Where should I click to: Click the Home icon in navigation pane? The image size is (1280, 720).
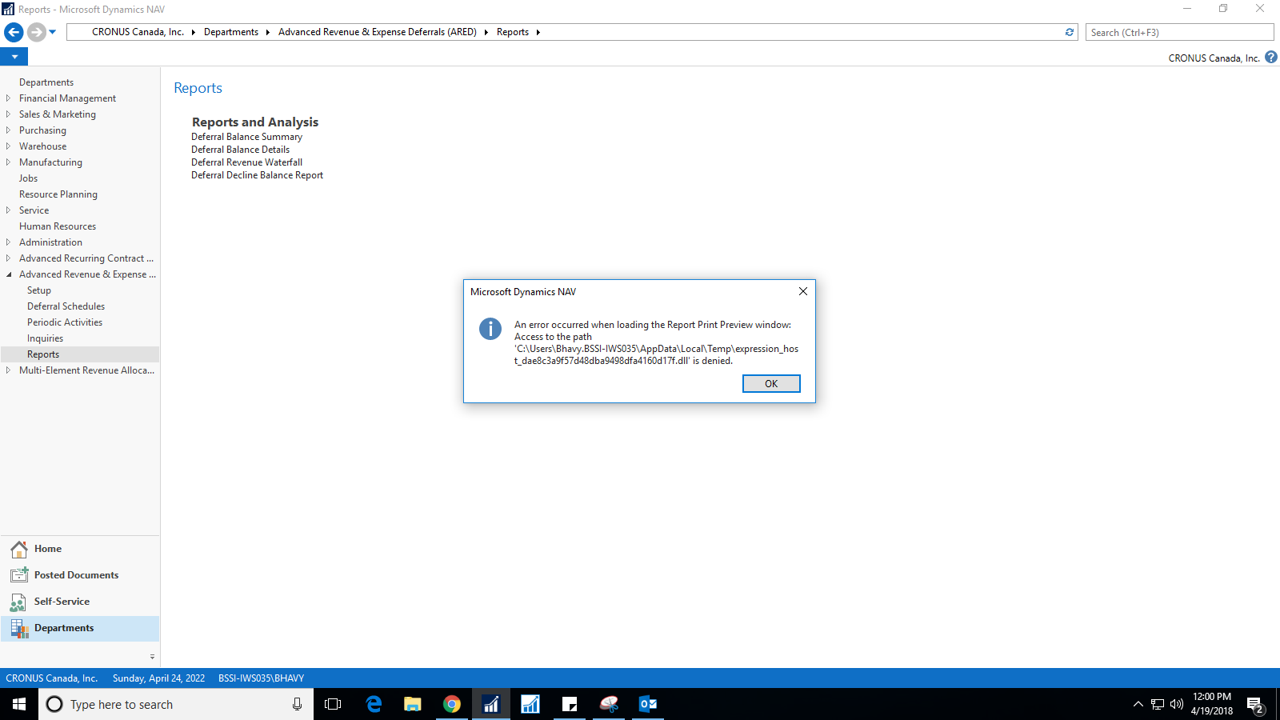tap(19, 549)
